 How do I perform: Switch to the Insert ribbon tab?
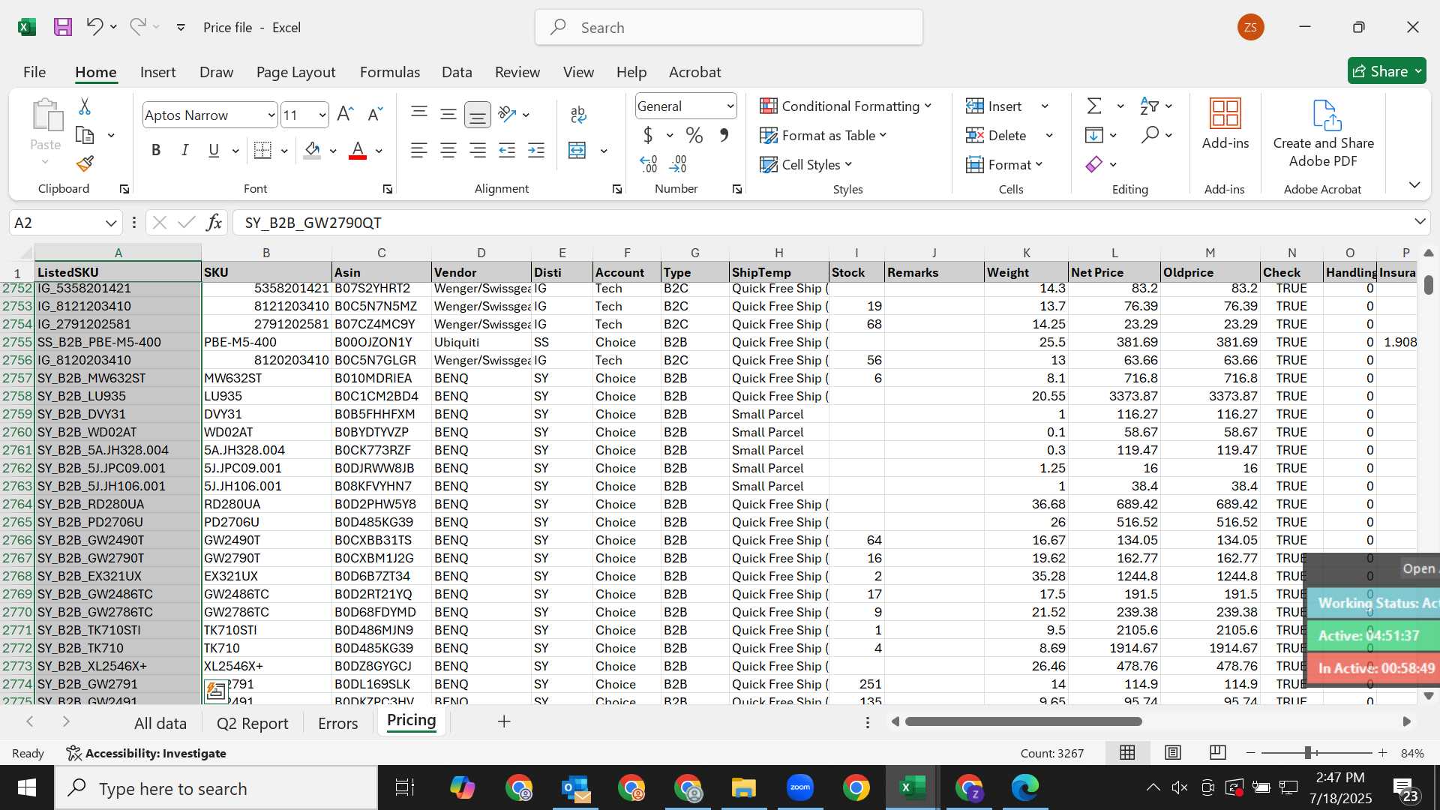tap(157, 72)
